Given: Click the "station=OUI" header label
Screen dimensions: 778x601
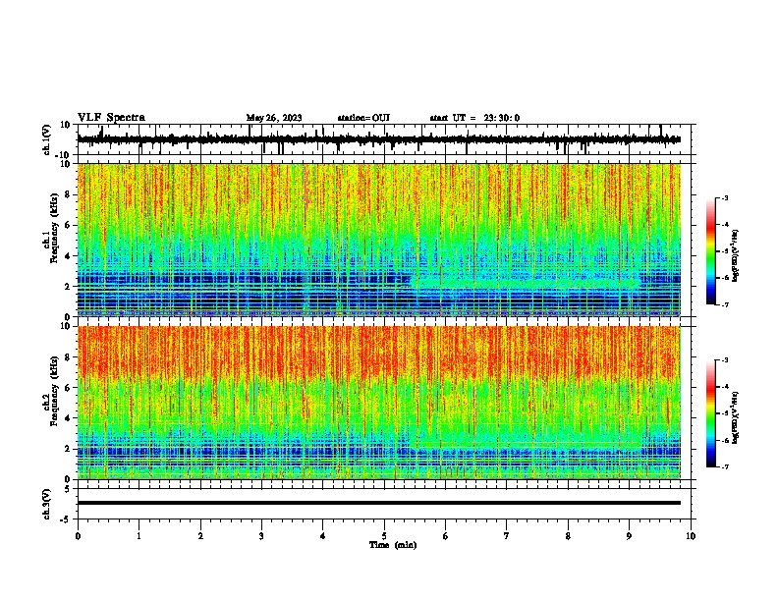Looking at the screenshot, I should (x=363, y=118).
